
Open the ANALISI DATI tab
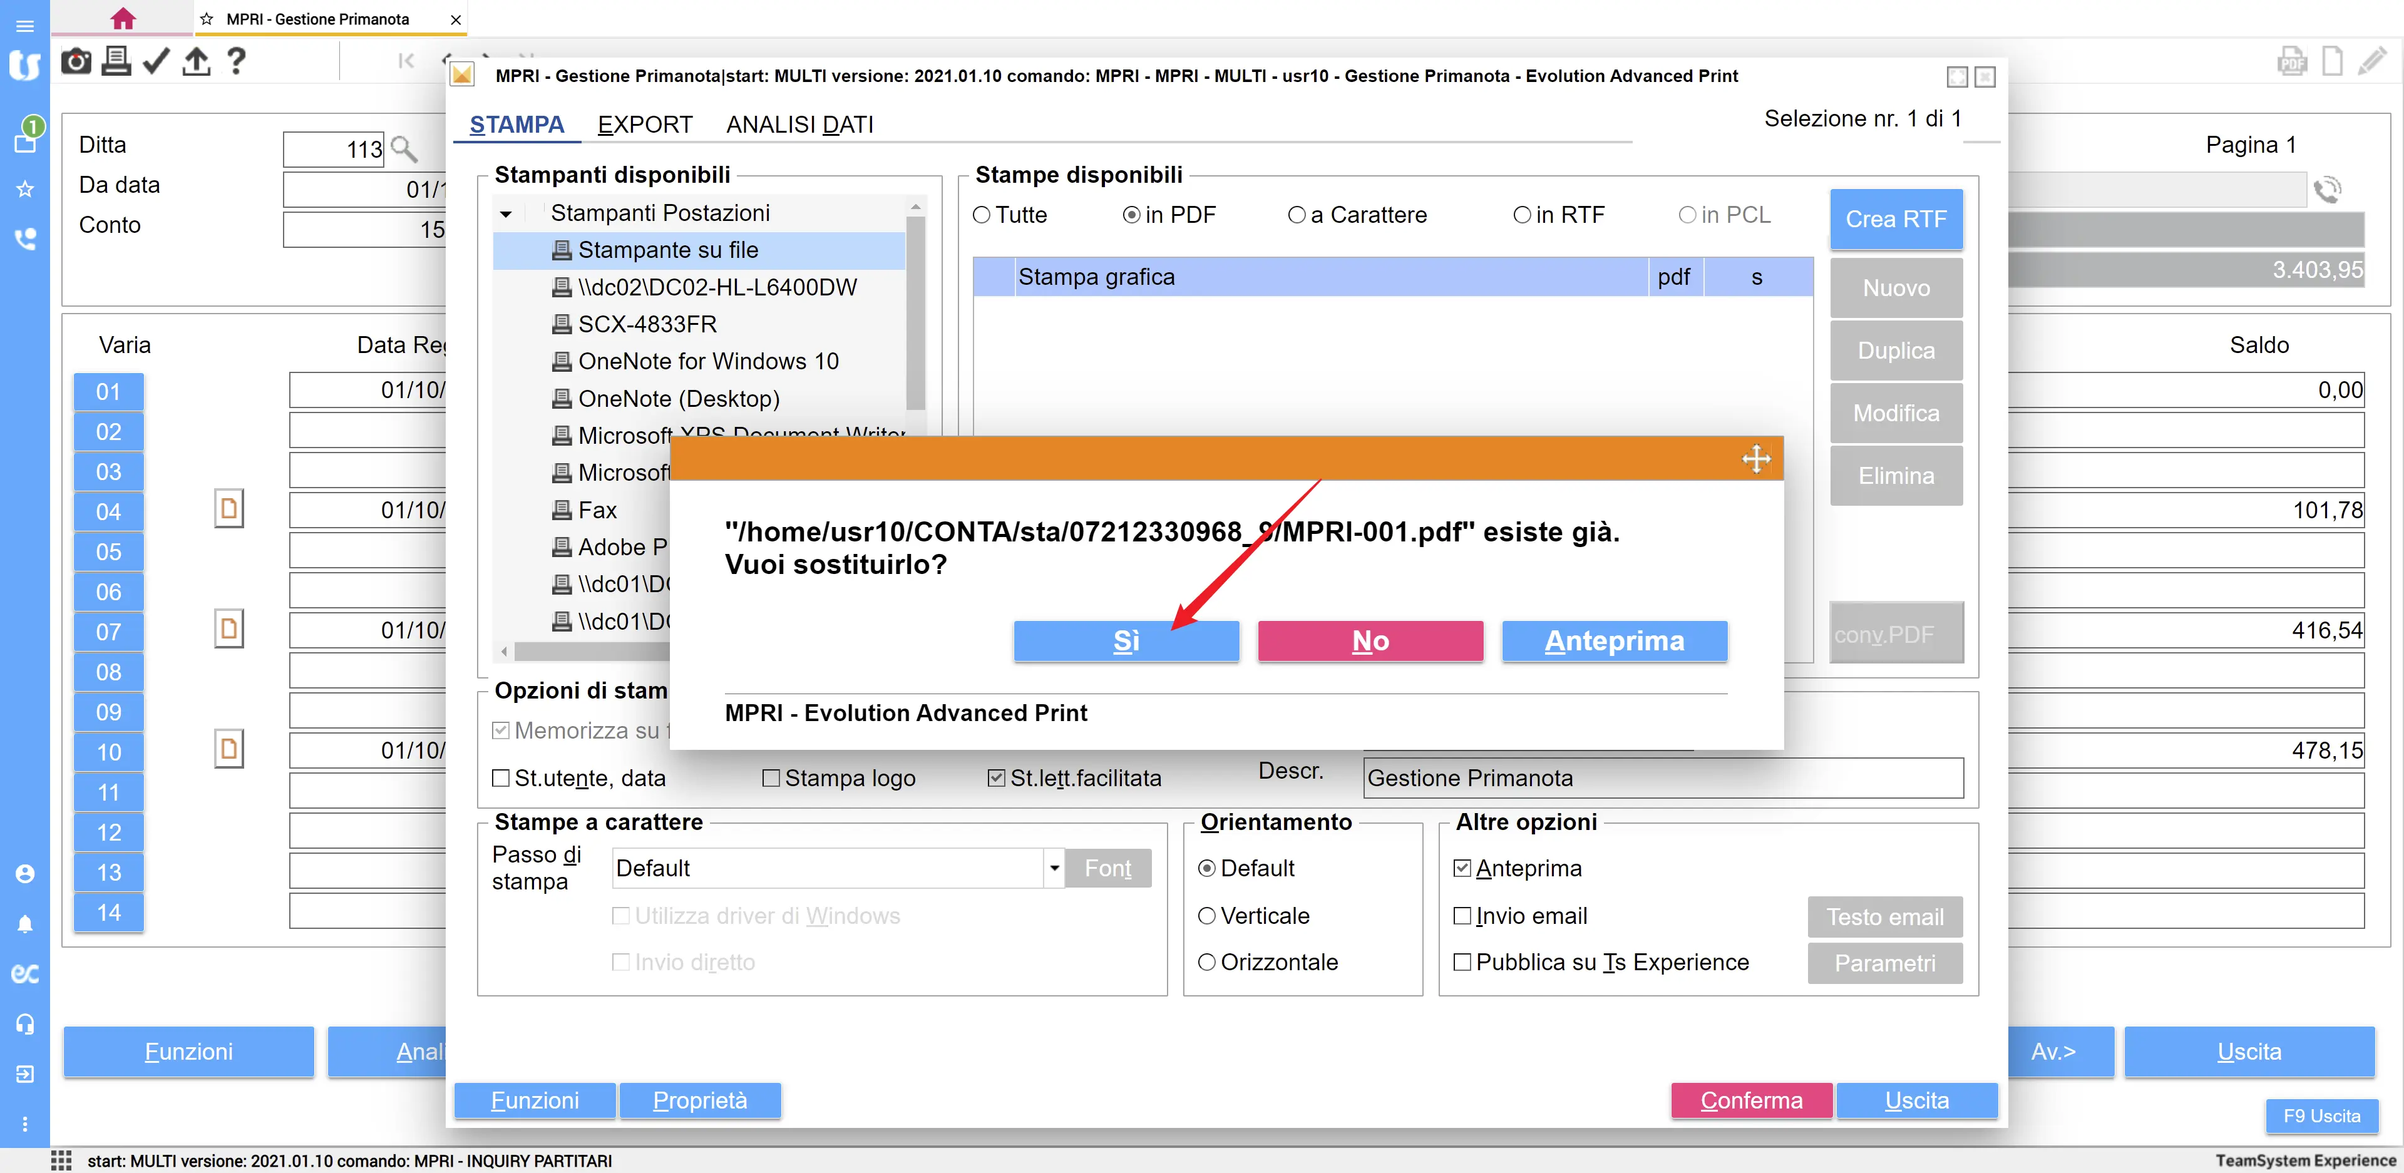799,124
